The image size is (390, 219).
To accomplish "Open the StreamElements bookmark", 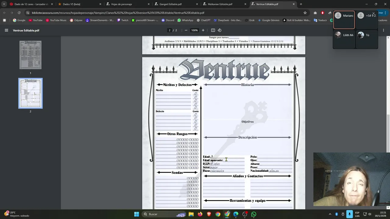I will coord(100,20).
